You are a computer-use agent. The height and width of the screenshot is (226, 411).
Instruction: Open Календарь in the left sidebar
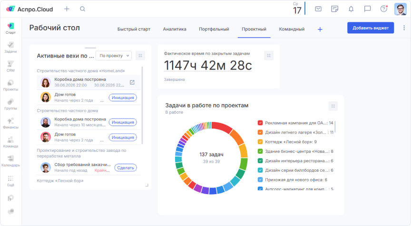[10, 160]
